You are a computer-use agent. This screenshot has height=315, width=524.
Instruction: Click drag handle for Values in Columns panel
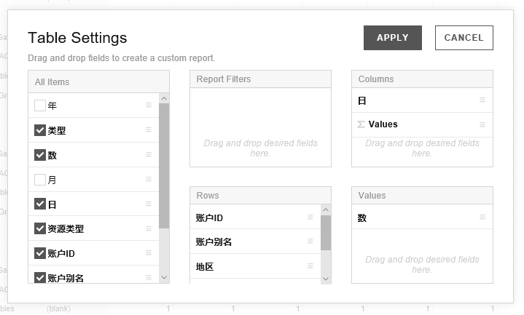pyautogui.click(x=482, y=124)
